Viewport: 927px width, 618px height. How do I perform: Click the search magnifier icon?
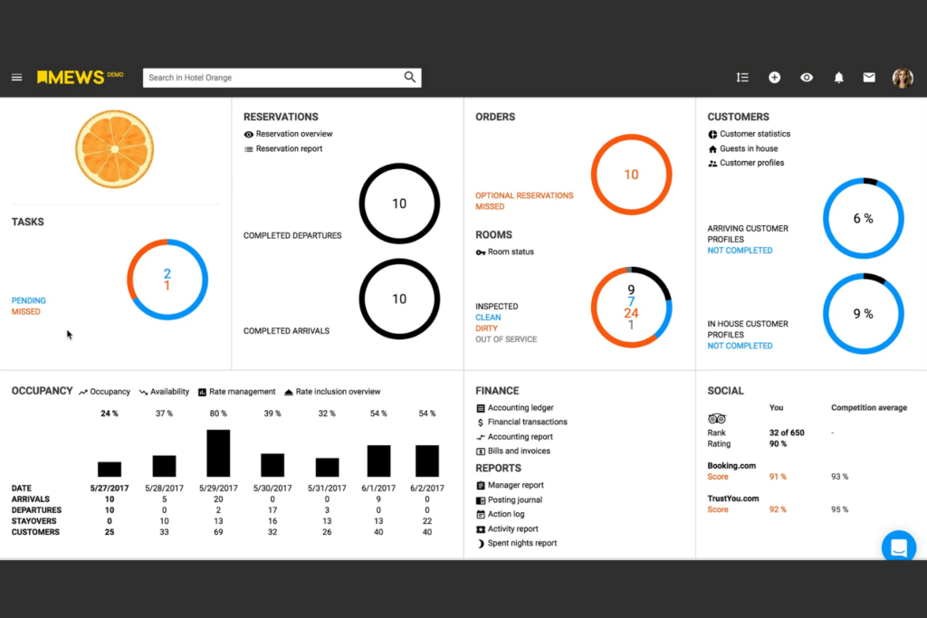pyautogui.click(x=410, y=78)
